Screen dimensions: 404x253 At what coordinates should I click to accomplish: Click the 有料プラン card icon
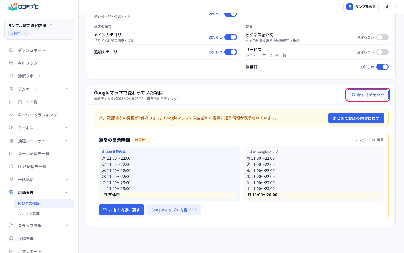pyautogui.click(x=11, y=63)
